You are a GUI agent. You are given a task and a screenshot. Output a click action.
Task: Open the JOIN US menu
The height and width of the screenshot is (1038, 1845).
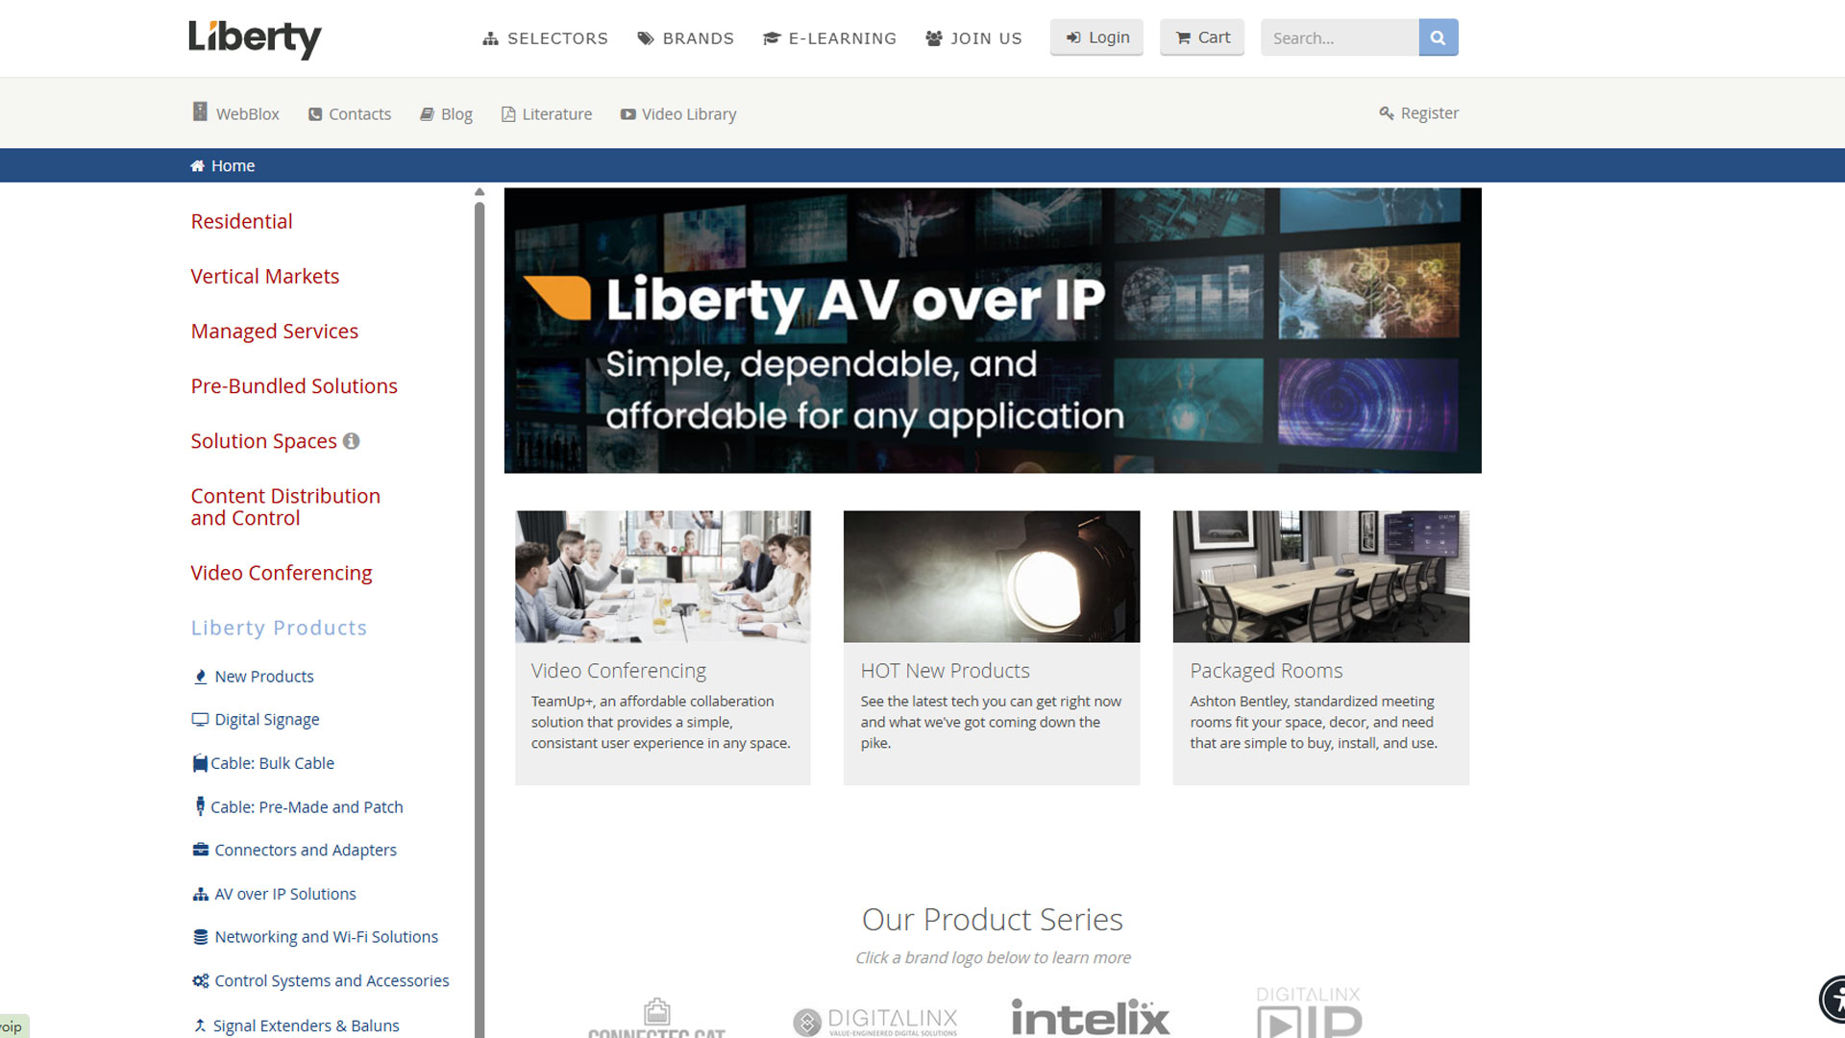[x=974, y=38]
